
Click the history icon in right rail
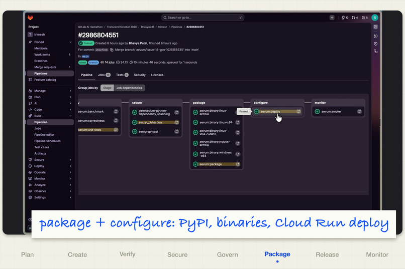click(375, 44)
